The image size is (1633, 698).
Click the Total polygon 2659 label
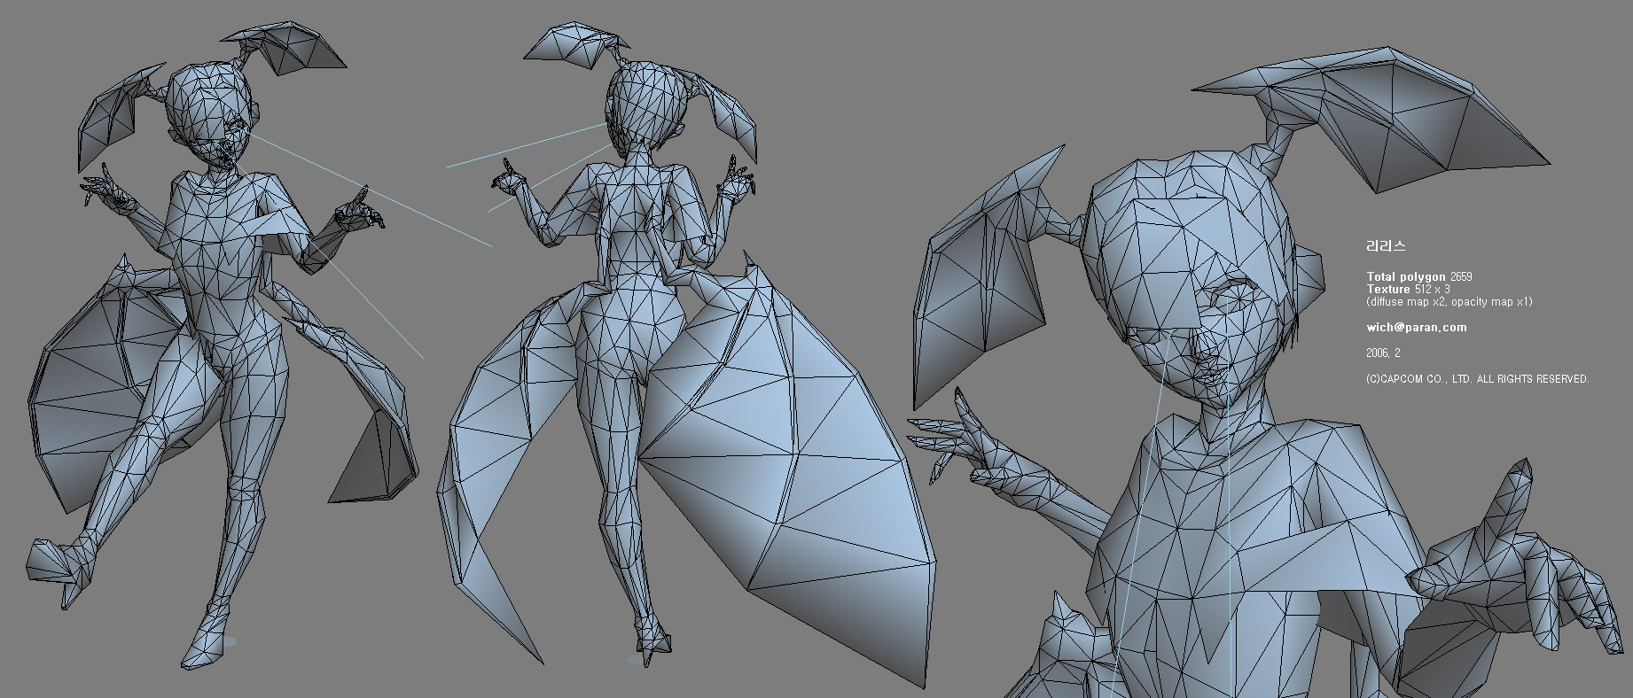(1419, 277)
